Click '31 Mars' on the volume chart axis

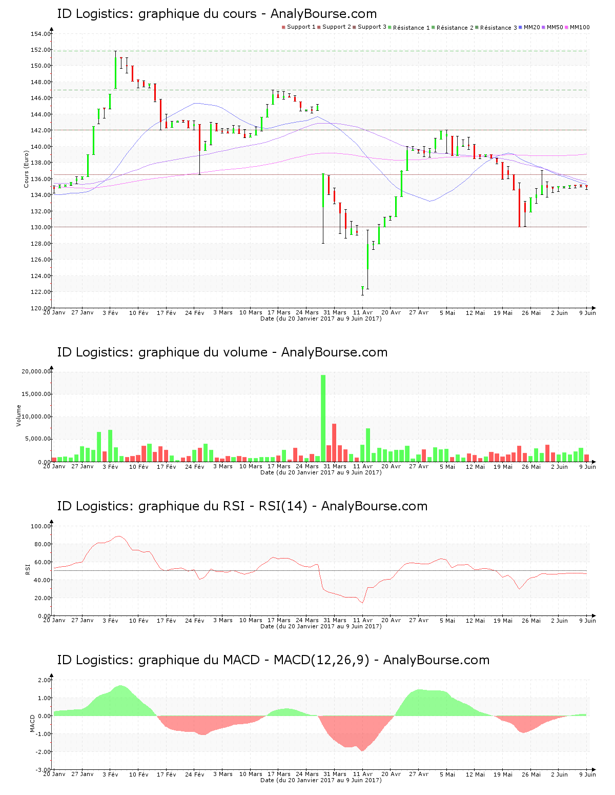[335, 467]
